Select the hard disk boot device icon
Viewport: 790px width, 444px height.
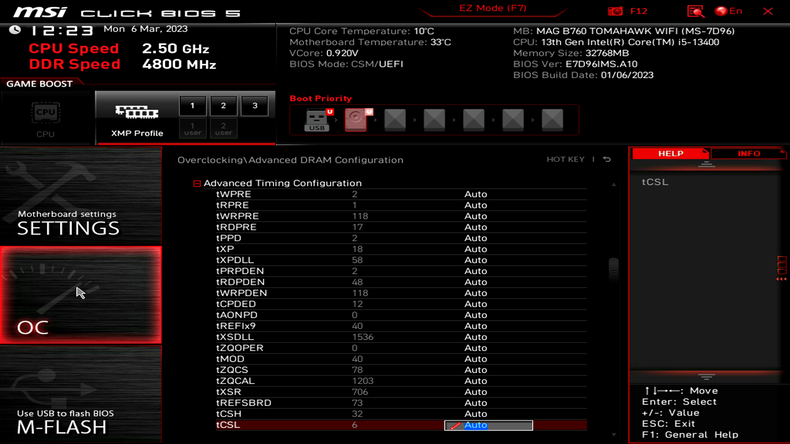356,120
